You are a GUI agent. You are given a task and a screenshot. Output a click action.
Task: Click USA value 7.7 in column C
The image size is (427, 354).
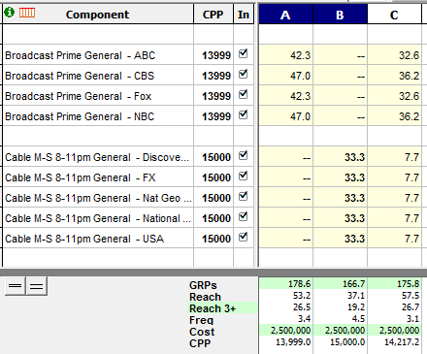pos(394,239)
